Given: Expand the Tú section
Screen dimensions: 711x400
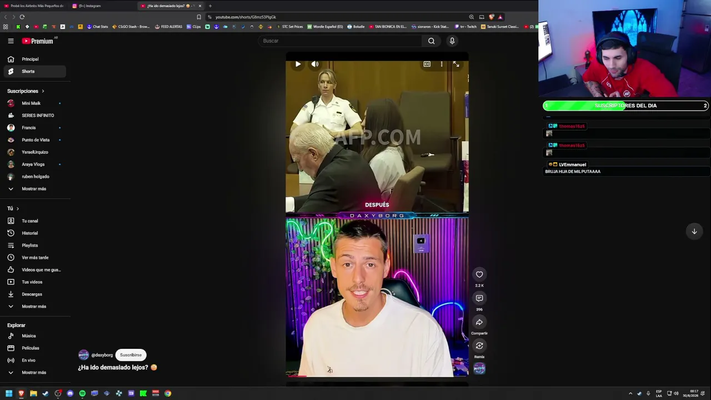Looking at the screenshot, I should tap(13, 208).
